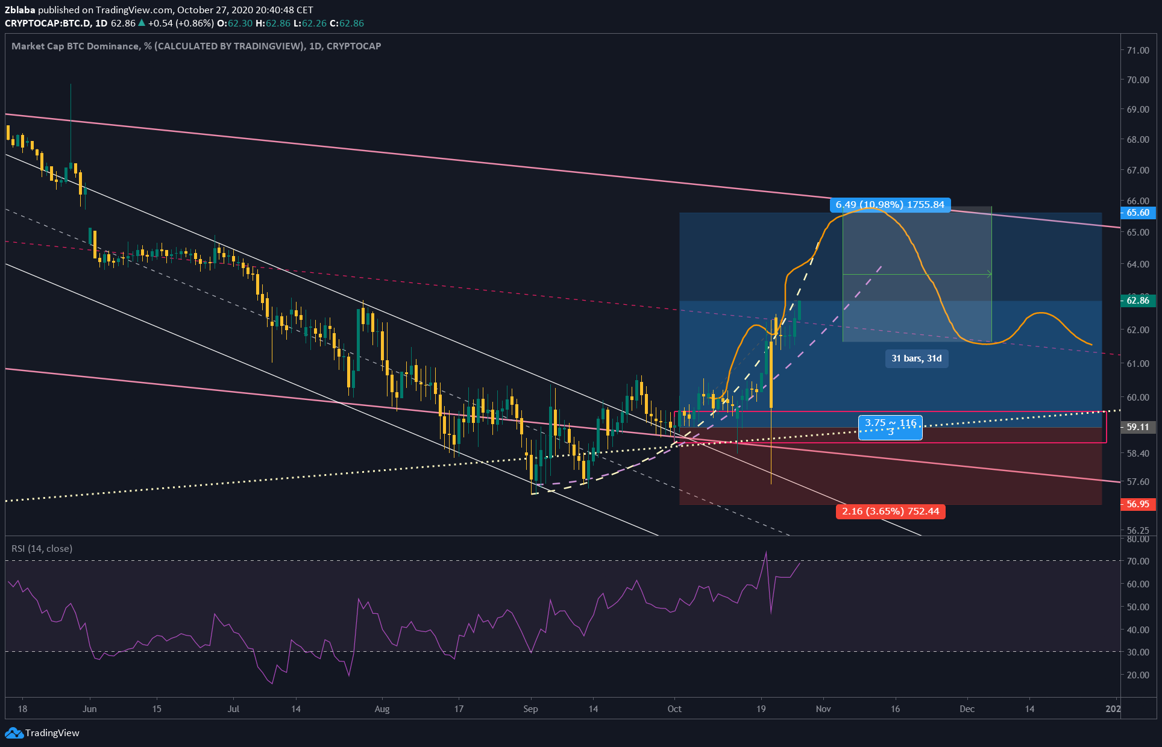Click the gray 59.11 price label

(1138, 427)
